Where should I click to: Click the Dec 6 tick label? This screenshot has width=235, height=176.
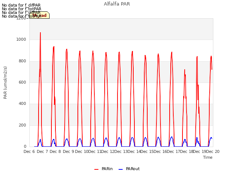pos(29,151)
